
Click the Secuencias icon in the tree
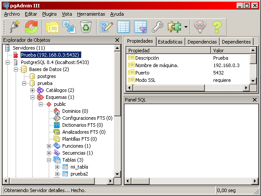[x=57, y=153]
